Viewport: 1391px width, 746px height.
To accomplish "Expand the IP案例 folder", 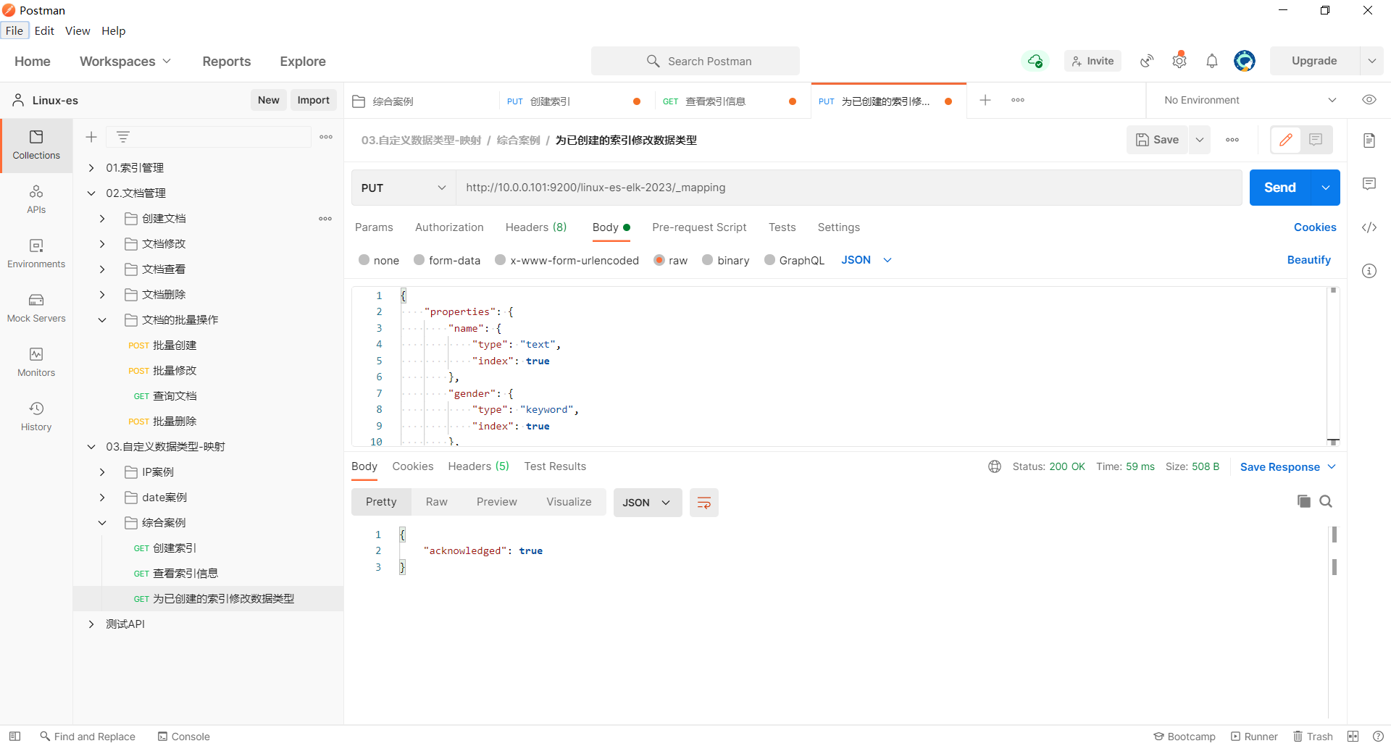I will pos(102,472).
